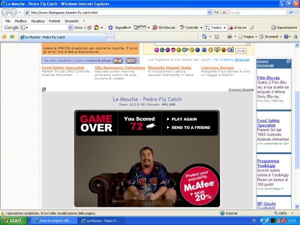
Task: Click the small popup icon above the game
Action: click(44, 89)
